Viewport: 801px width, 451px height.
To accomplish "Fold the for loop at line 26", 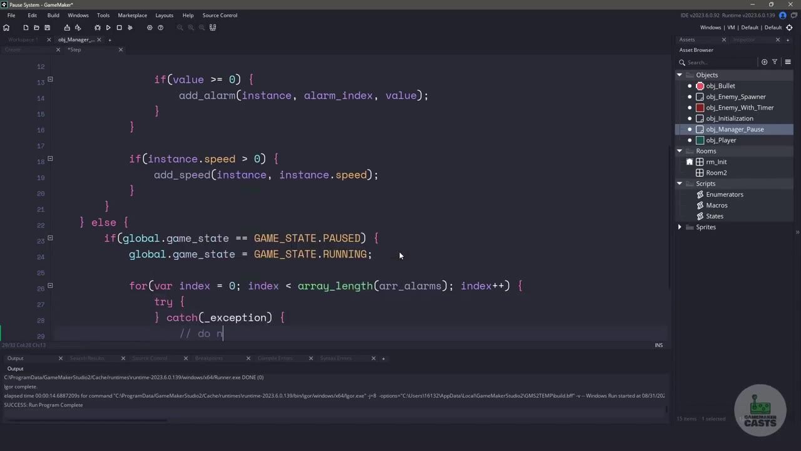I will click(x=50, y=286).
